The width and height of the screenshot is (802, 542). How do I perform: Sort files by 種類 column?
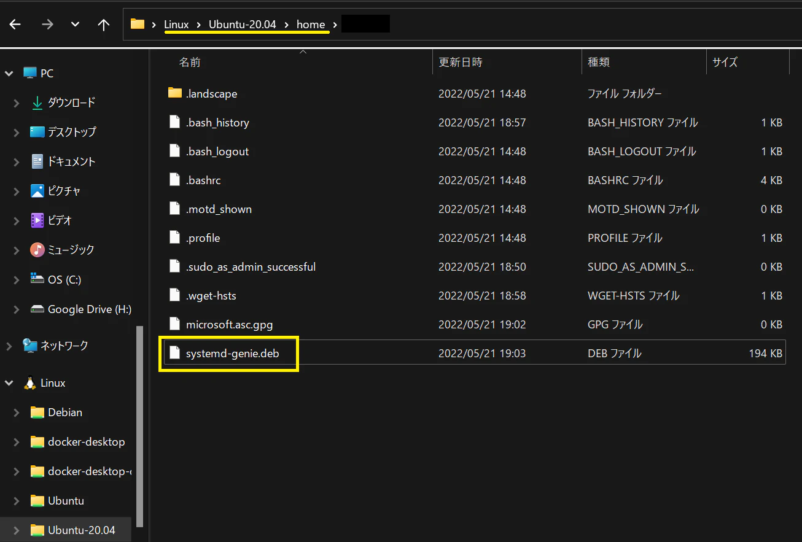(599, 62)
